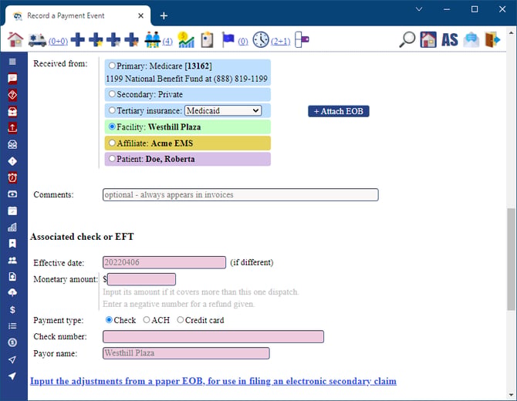Close the Record a Payment Event tab

140,15
